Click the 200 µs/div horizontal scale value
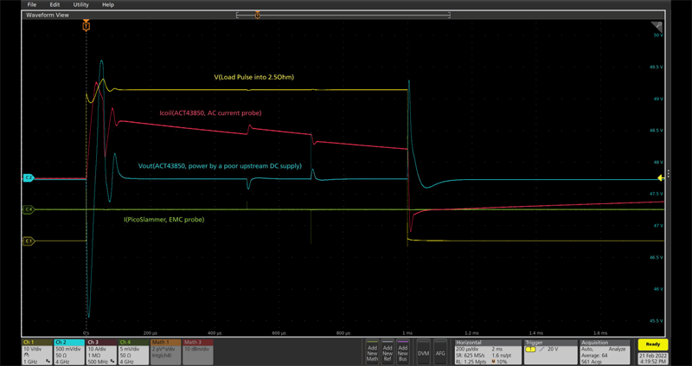Viewport: 692px width, 366px height. tap(466, 349)
